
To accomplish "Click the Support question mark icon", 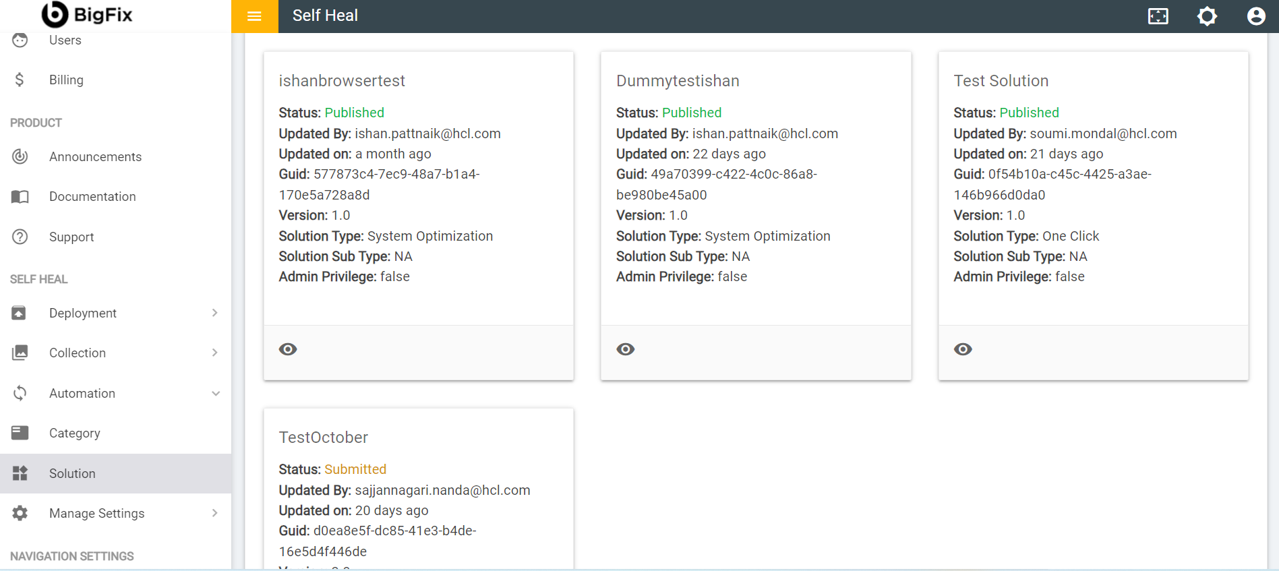I will point(20,237).
